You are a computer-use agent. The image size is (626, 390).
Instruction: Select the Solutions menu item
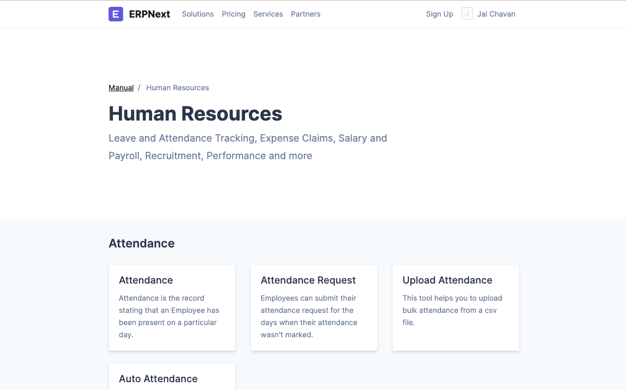pyautogui.click(x=198, y=14)
